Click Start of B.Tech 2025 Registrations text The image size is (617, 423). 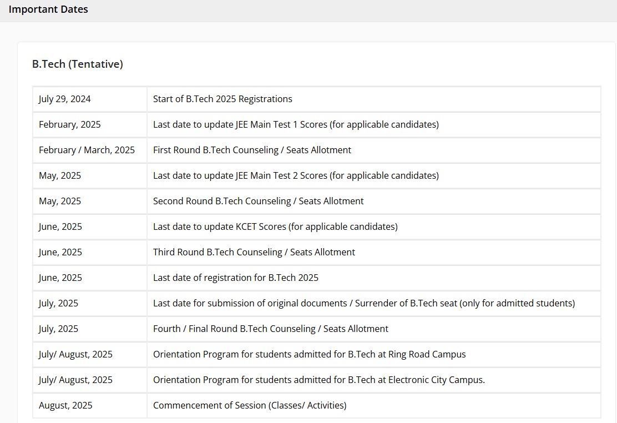coord(222,99)
